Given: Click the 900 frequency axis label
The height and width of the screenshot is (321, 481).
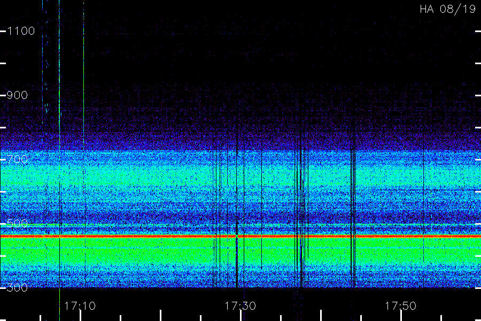Looking at the screenshot, I should (17, 95).
